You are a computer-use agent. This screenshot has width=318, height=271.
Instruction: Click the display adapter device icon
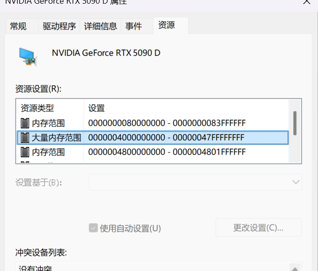coord(28,57)
